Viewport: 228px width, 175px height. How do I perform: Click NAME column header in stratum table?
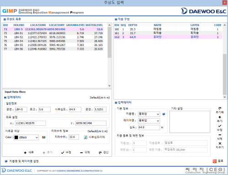[158, 25]
